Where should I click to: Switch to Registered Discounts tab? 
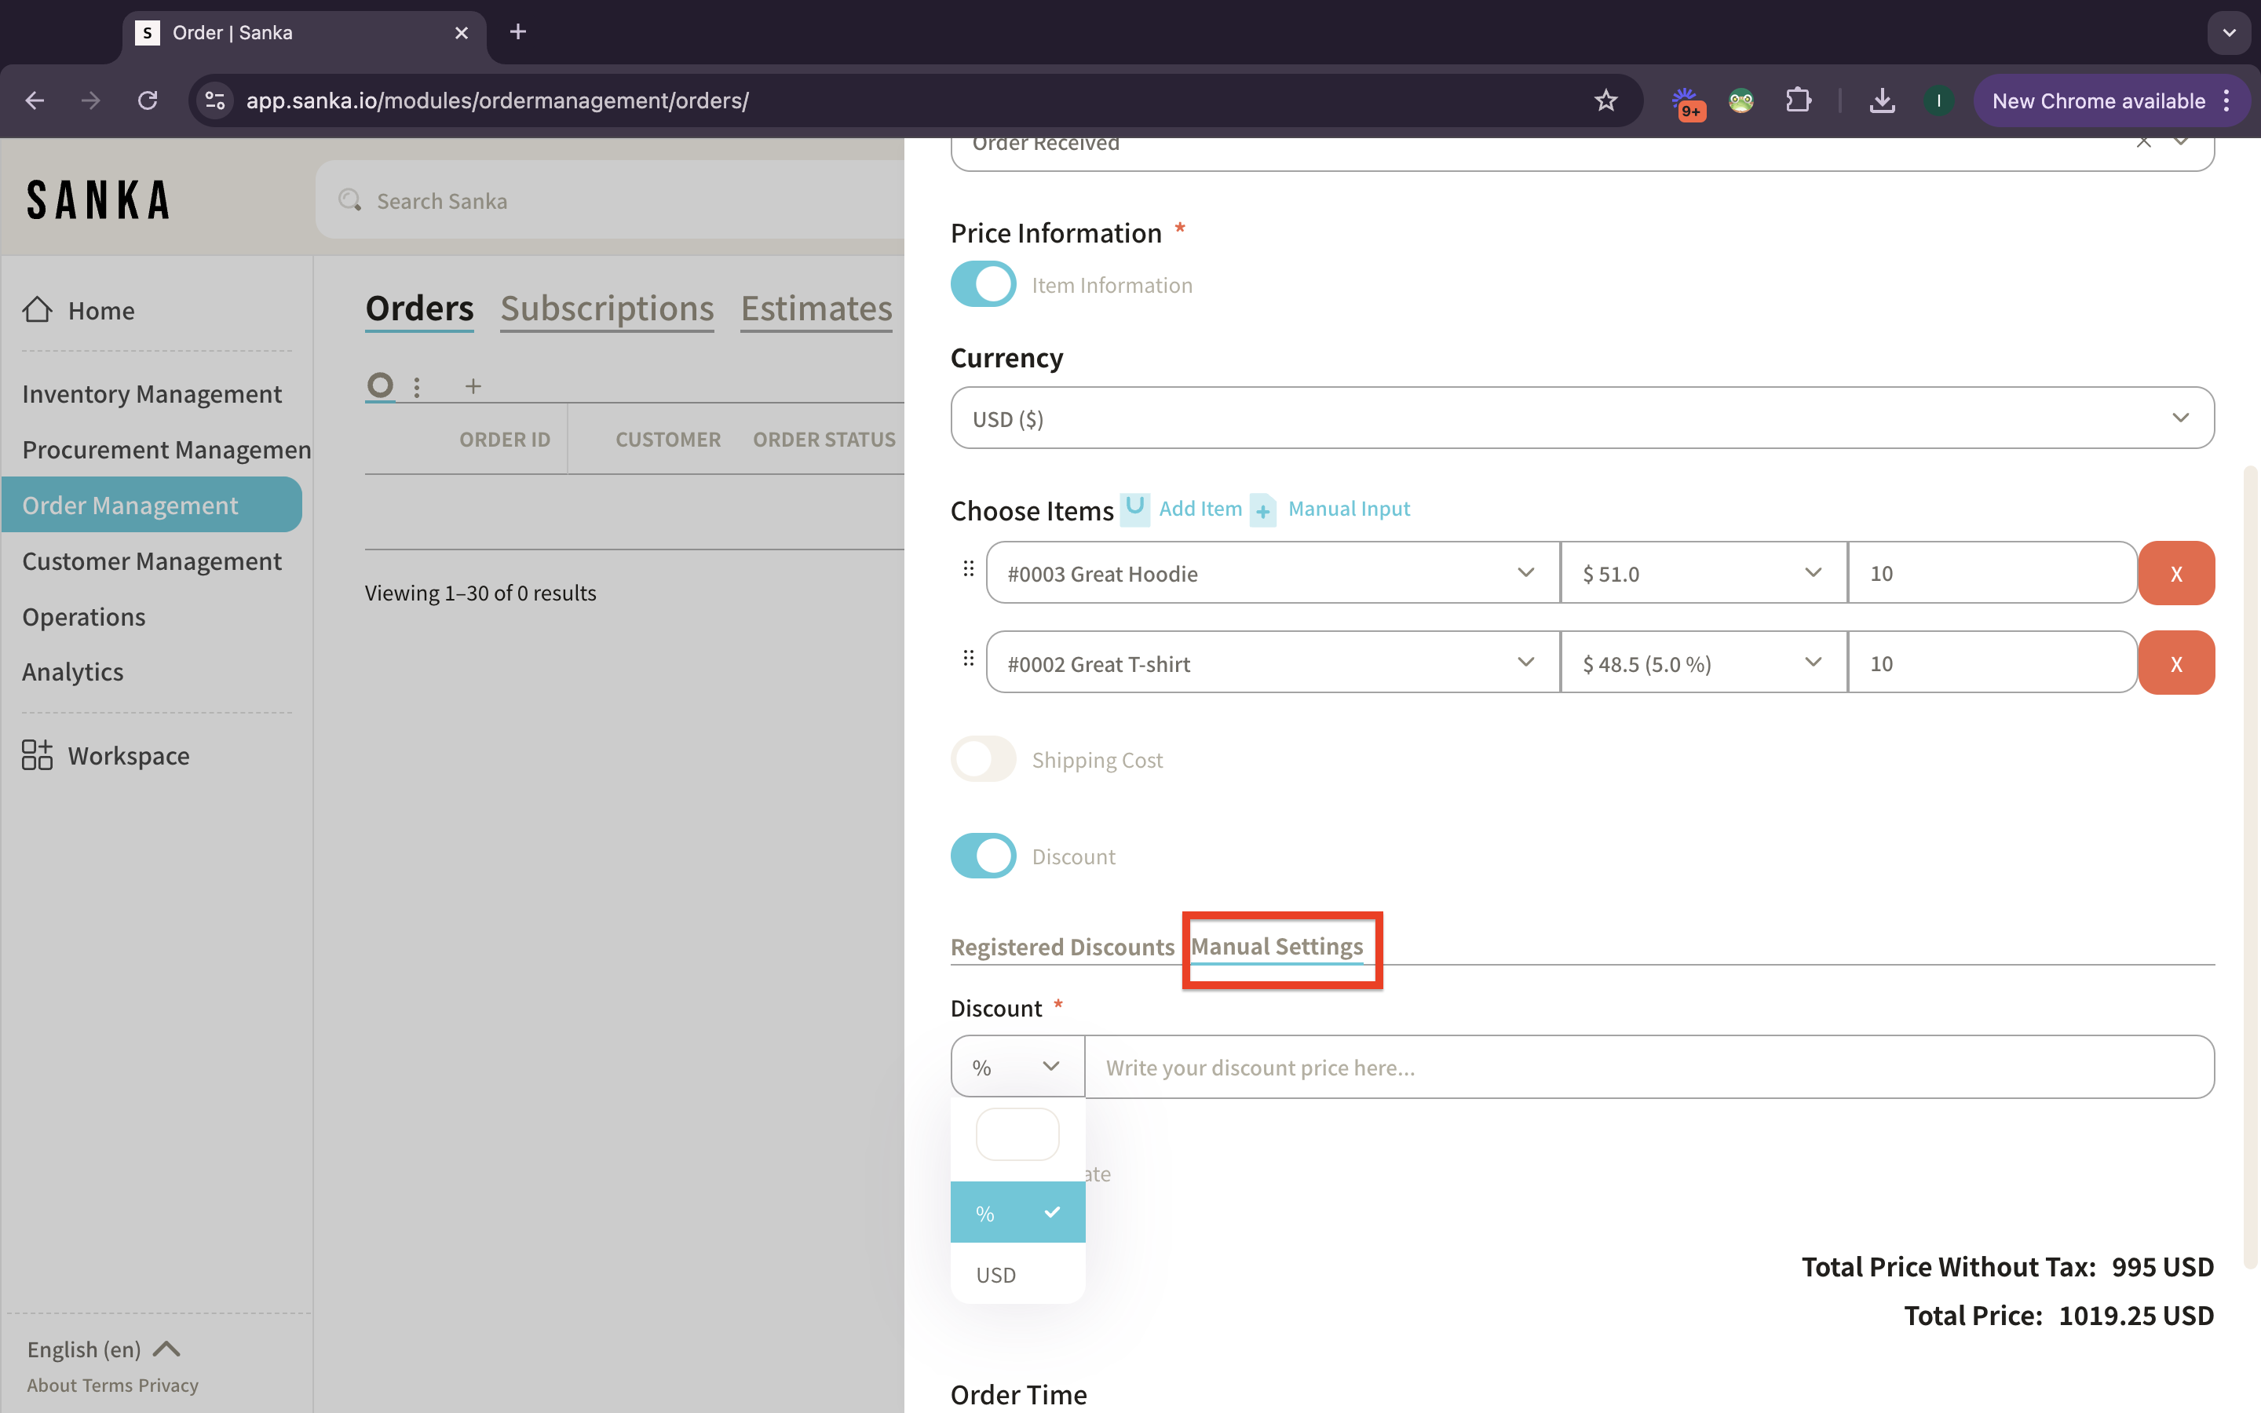coord(1061,947)
